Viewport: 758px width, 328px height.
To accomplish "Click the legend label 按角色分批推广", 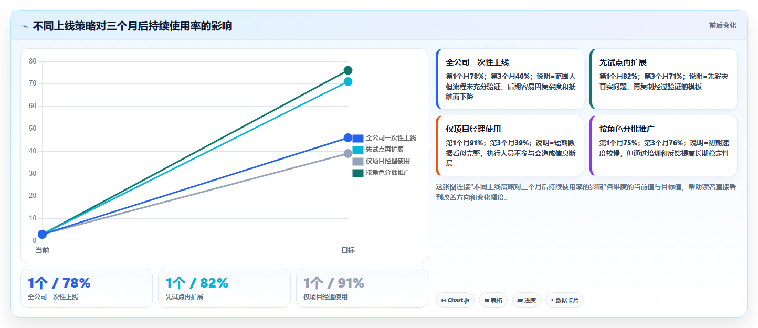I will [388, 173].
